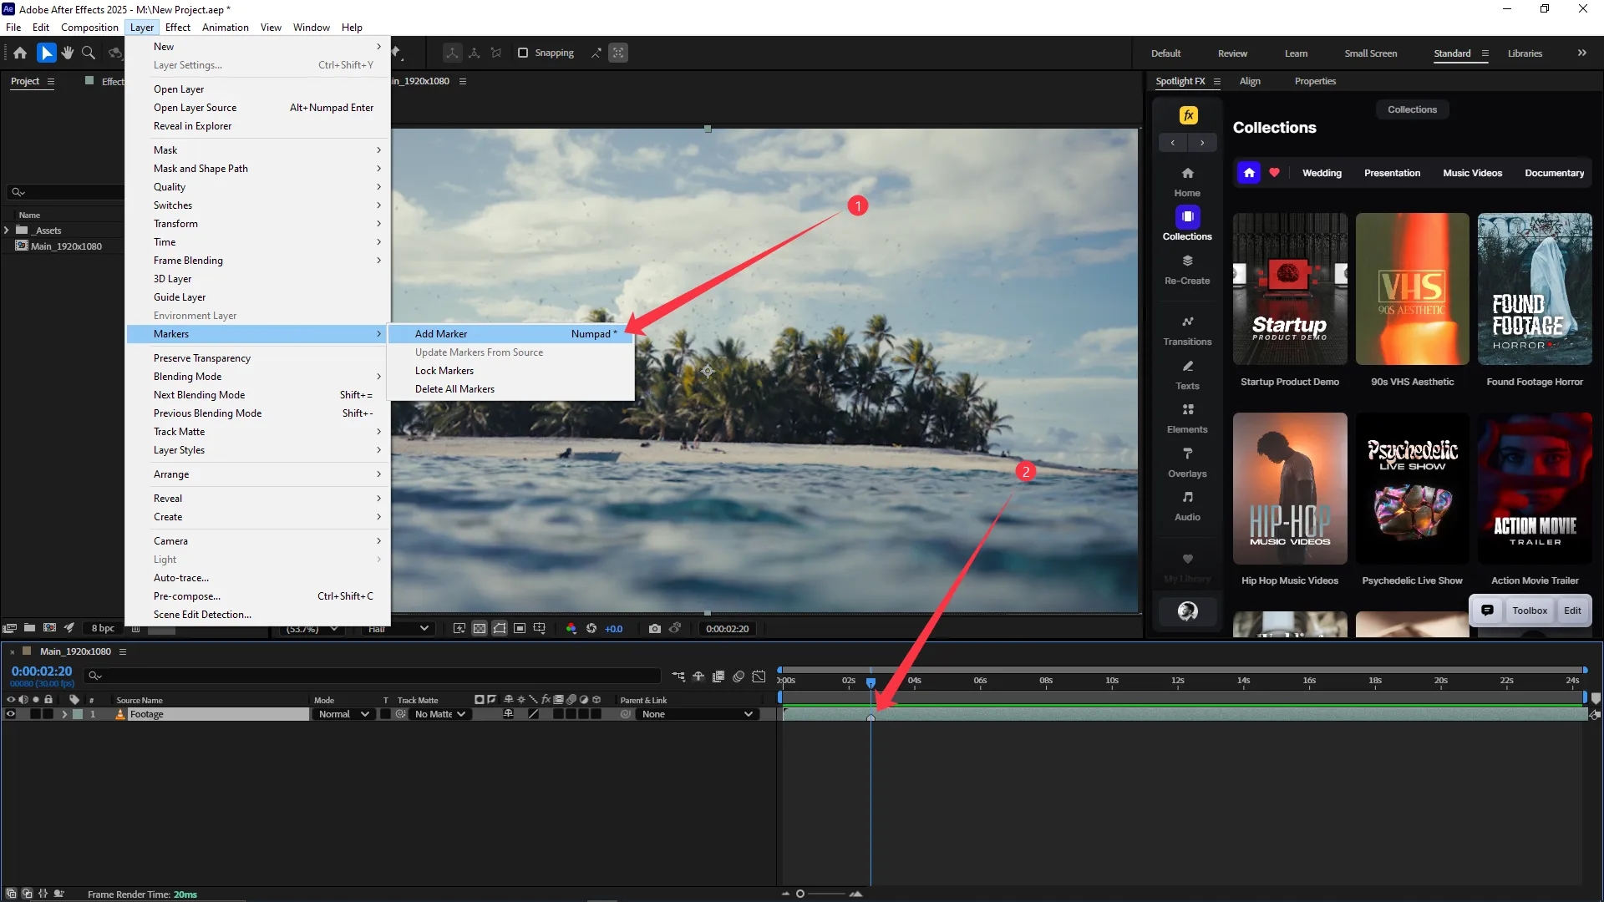Select the Zoom tool
Image resolution: width=1604 pixels, height=902 pixels.
pyautogui.click(x=88, y=53)
